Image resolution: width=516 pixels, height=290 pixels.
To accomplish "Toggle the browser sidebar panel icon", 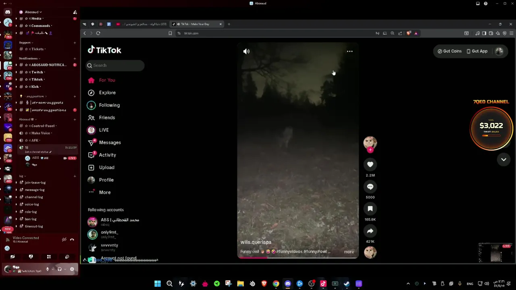I will 484,33.
